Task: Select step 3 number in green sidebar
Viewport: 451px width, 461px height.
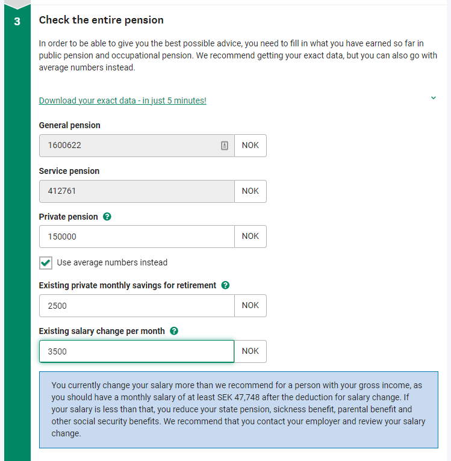Action: coord(17,20)
